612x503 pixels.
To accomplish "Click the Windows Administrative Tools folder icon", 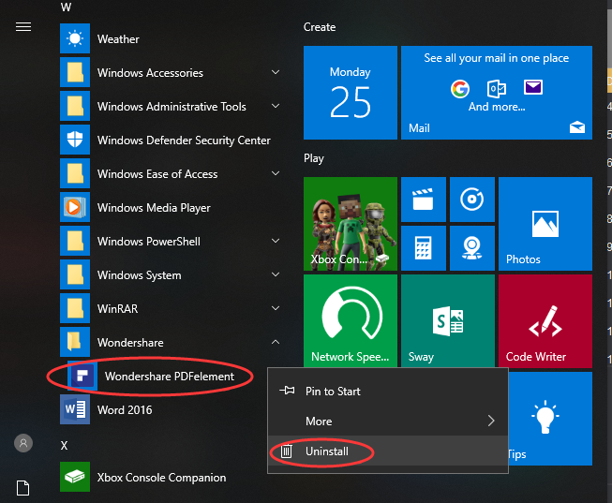I will 75,106.
